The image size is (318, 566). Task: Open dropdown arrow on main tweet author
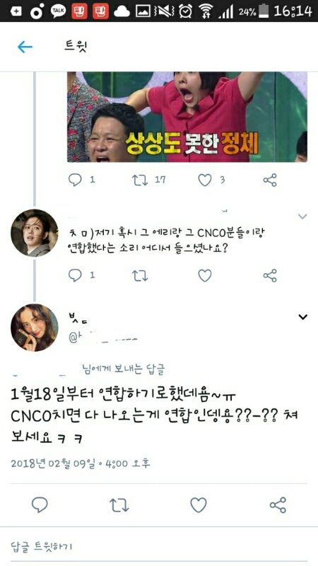303,317
